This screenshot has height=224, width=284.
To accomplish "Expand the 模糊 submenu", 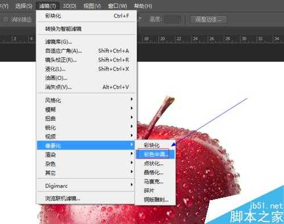I will (x=86, y=109).
